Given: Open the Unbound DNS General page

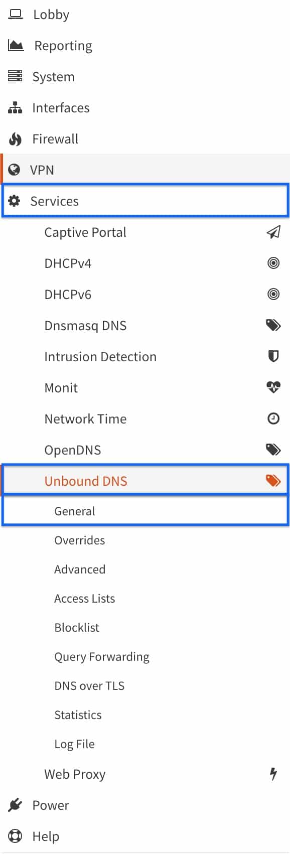Looking at the screenshot, I should [x=74, y=511].
